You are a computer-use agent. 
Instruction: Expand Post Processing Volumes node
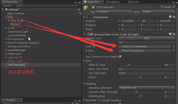pyautogui.click(x=6, y=43)
